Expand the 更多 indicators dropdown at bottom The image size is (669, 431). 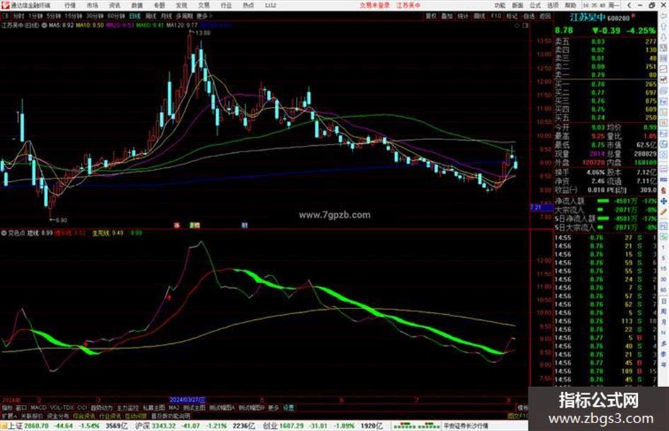273,408
